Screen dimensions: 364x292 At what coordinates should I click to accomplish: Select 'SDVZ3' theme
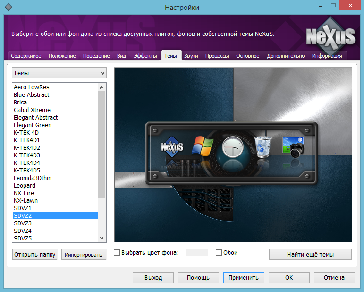(55, 223)
